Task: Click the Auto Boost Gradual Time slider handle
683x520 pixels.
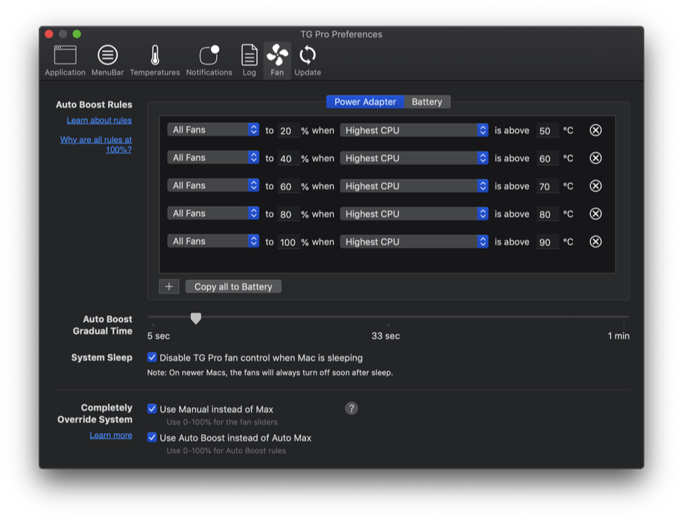Action: [x=196, y=319]
